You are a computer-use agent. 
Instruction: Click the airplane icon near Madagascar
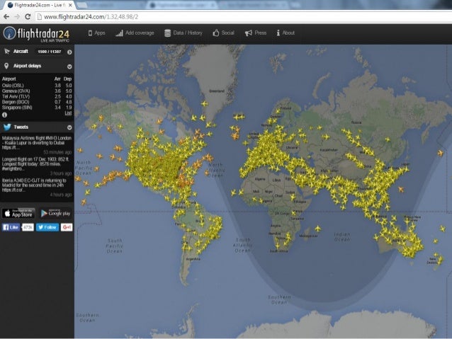point(317,229)
